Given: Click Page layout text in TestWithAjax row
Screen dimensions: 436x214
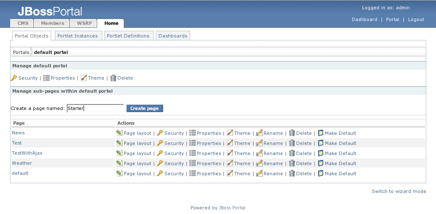Looking at the screenshot, I should pyautogui.click(x=137, y=153).
